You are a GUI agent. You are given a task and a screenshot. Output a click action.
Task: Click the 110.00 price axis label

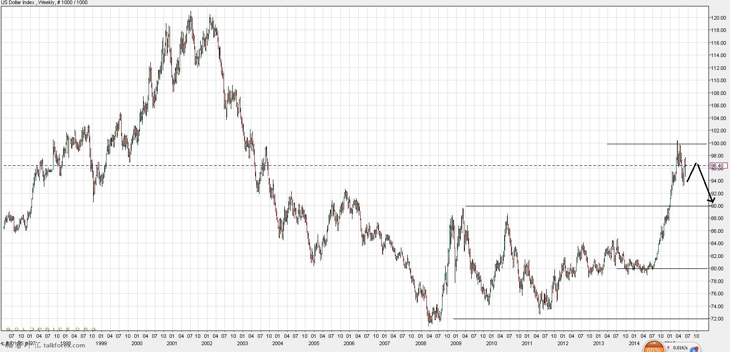718,80
